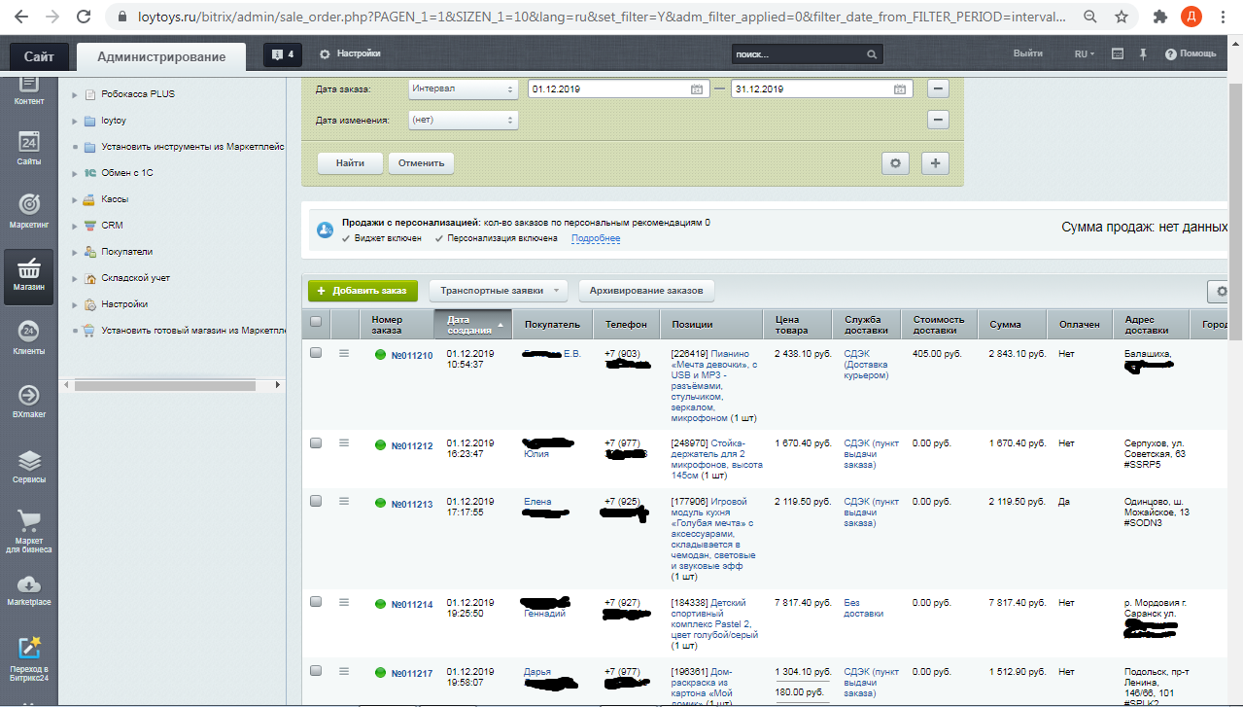1243x707 pixels.
Task: Add a new filter with plus button
Action: pos(935,163)
